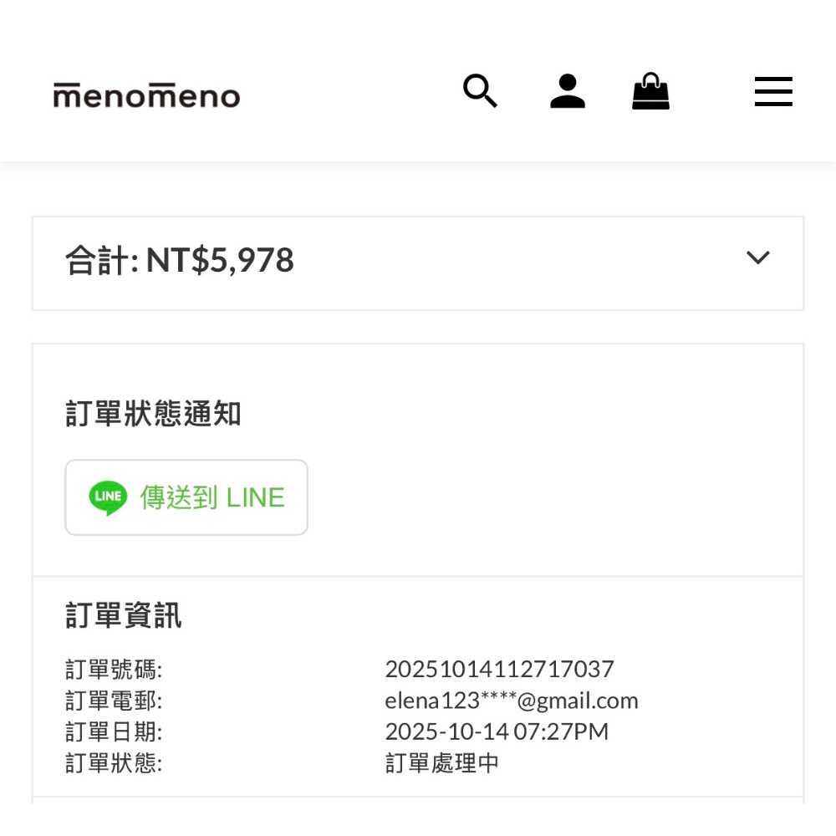Click the NT$5,978 total amount
836x836 pixels.
[220, 261]
